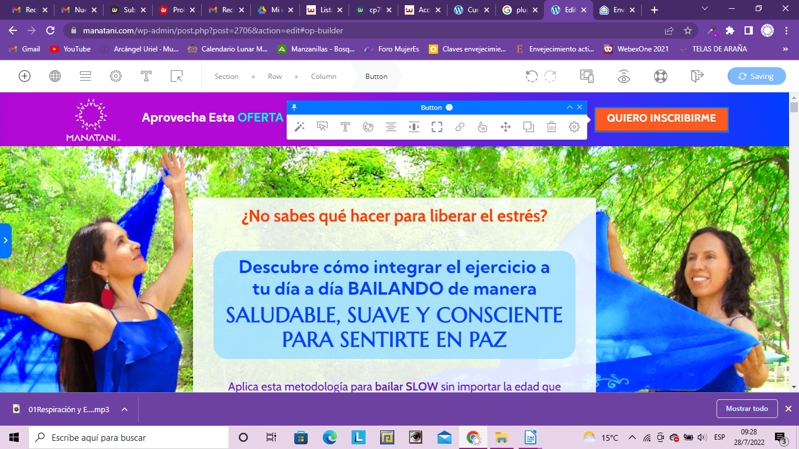Screen dimensions: 799x449
Task: Open advanced settings gear in Button toolbar
Action: (574, 127)
